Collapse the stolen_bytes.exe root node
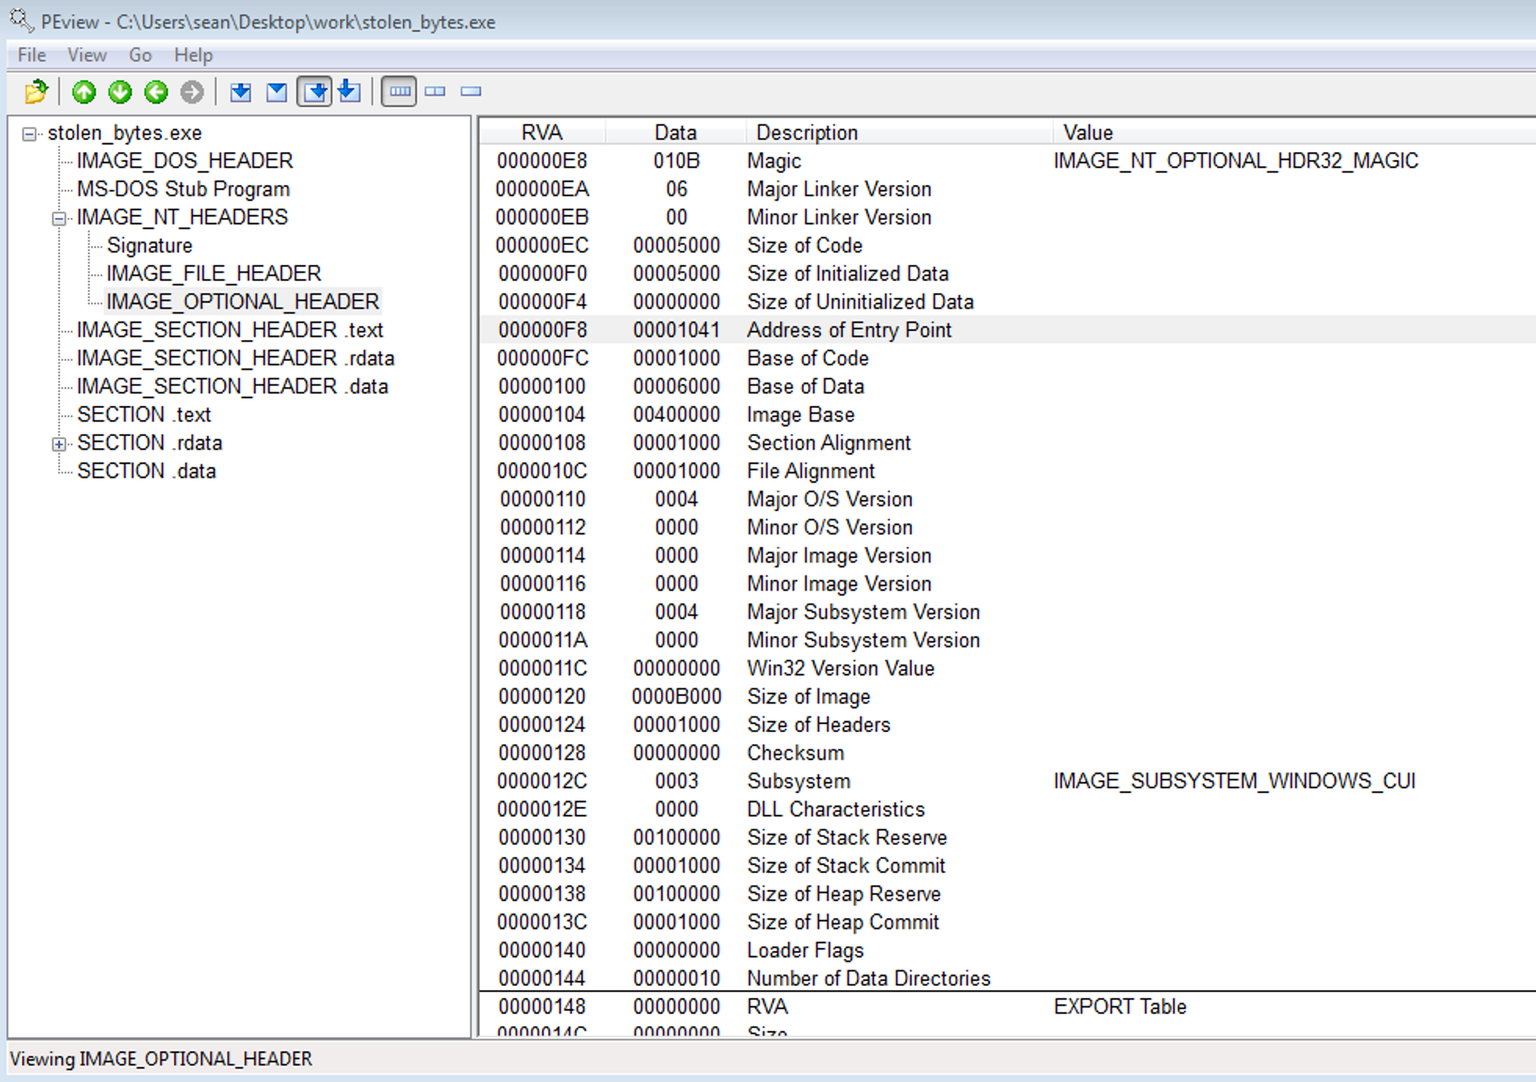This screenshot has height=1082, width=1536. [29, 134]
